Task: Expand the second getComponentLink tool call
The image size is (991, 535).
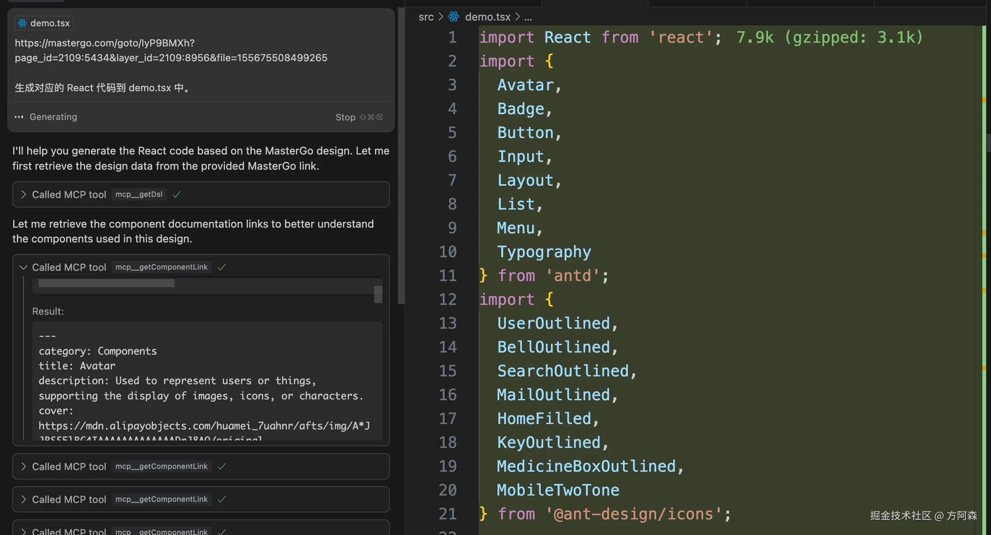Action: [23, 467]
